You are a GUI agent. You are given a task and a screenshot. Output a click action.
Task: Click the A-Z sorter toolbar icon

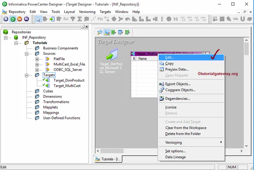point(162,19)
